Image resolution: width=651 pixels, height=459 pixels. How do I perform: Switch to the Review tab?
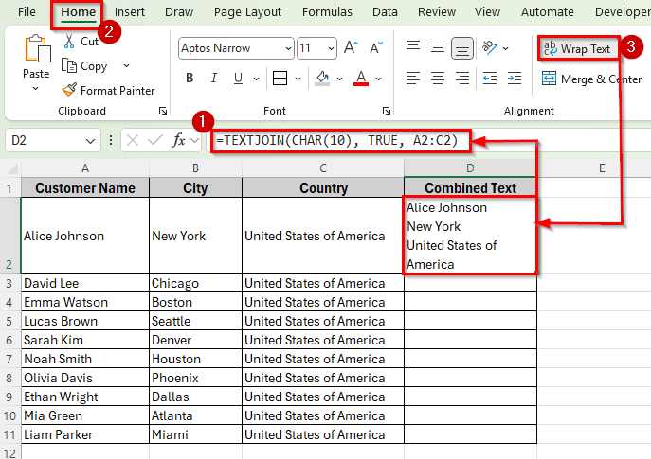437,12
